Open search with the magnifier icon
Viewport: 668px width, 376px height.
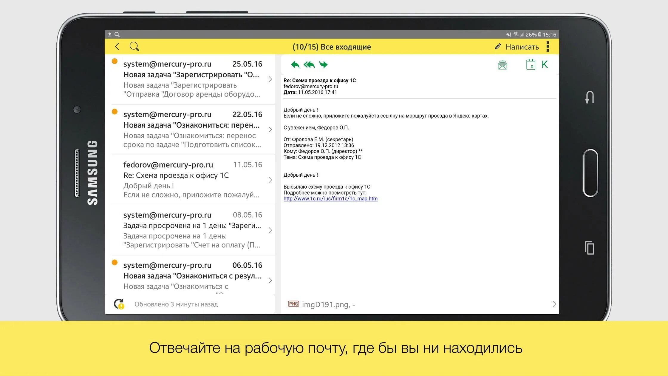coord(134,47)
